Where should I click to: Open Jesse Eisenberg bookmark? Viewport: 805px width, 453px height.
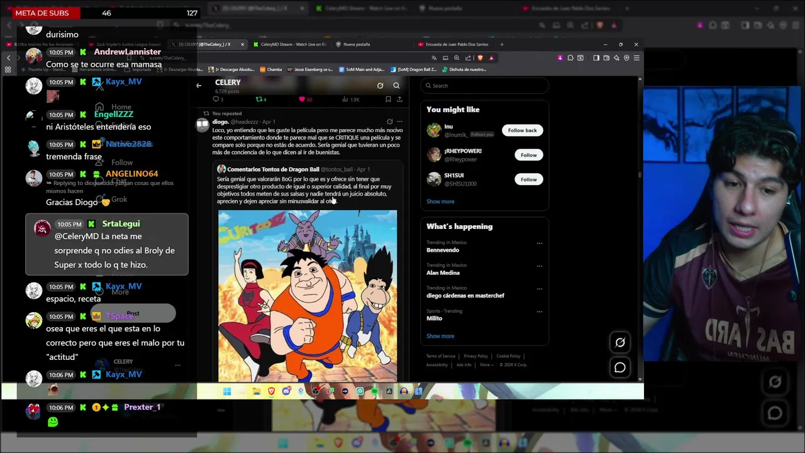[x=310, y=69]
